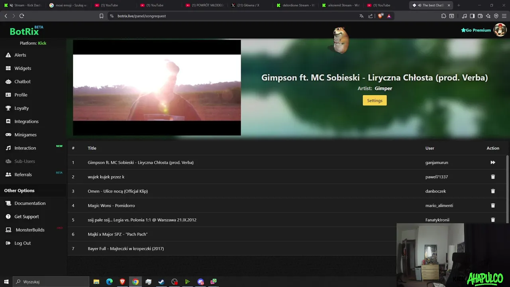Open Steam from the taskbar
The image size is (510, 287).
pos(161,281)
